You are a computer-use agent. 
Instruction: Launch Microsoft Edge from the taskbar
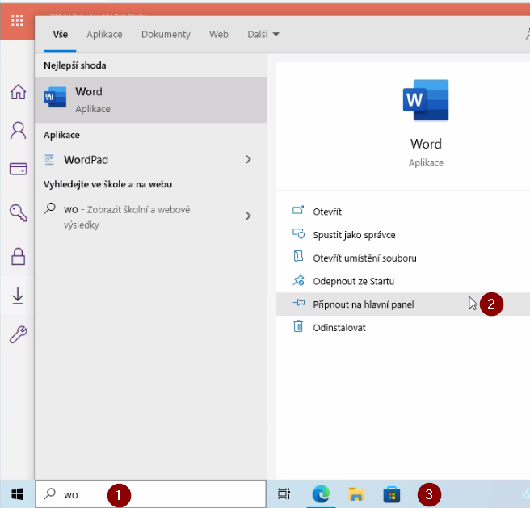tap(321, 494)
